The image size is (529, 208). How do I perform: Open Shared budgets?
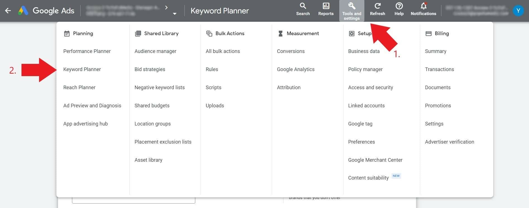(152, 106)
